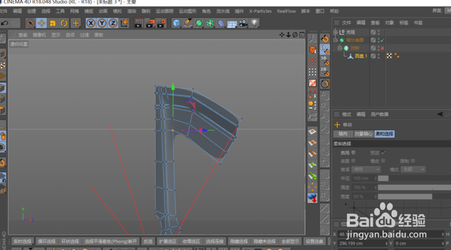Open the 运动图形 menu
The width and height of the screenshot is (451, 250).
(188, 11)
